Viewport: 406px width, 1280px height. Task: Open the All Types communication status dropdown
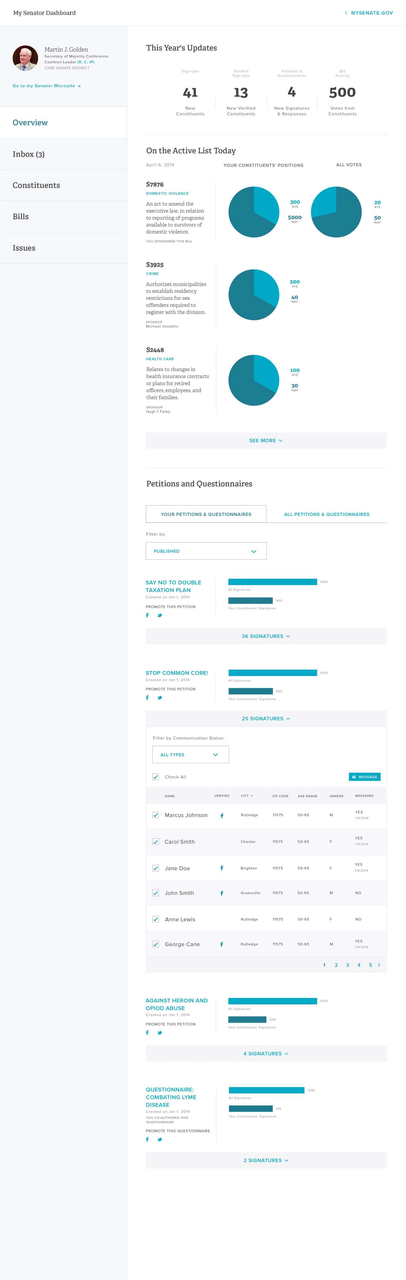190,754
